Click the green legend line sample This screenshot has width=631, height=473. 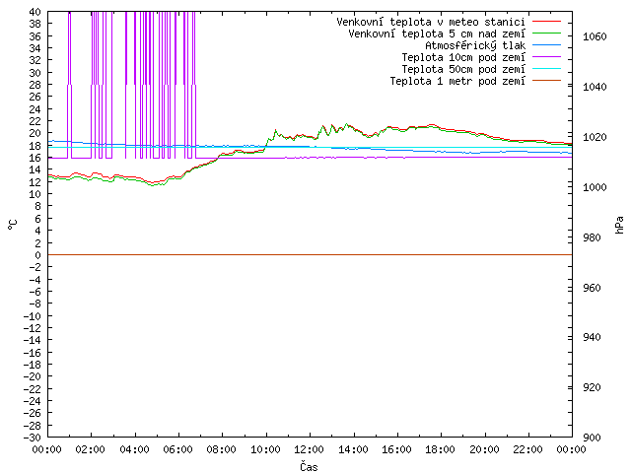tap(546, 34)
